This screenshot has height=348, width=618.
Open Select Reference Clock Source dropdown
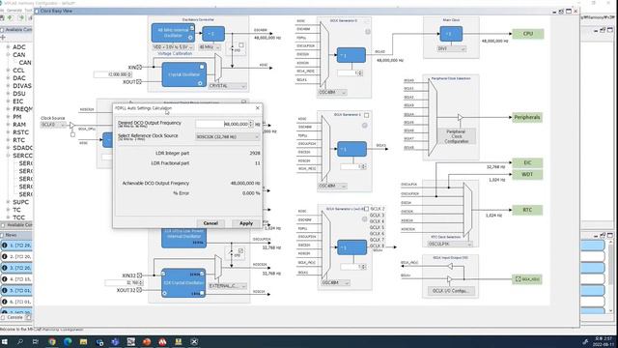(x=228, y=136)
